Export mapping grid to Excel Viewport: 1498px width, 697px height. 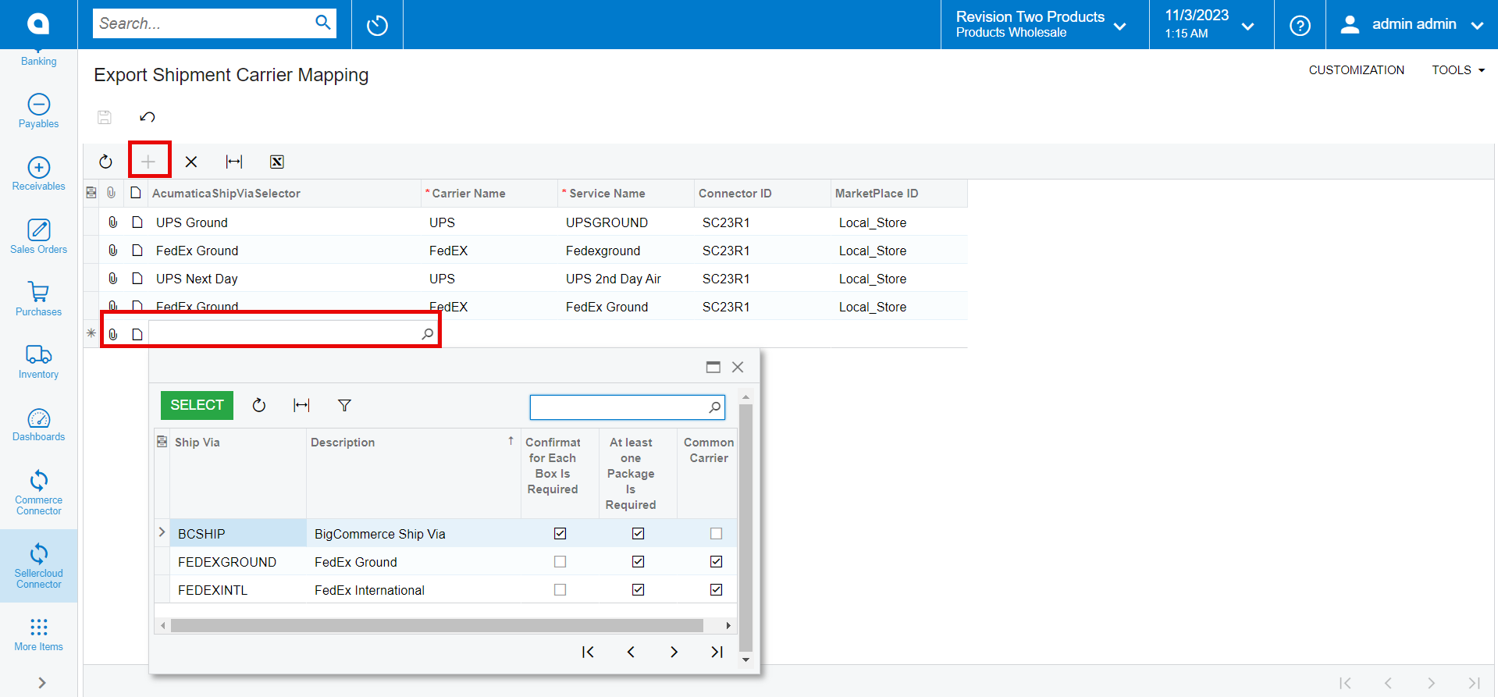tap(276, 162)
